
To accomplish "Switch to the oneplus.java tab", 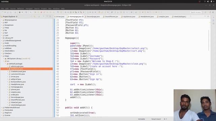I will tap(164, 16).
